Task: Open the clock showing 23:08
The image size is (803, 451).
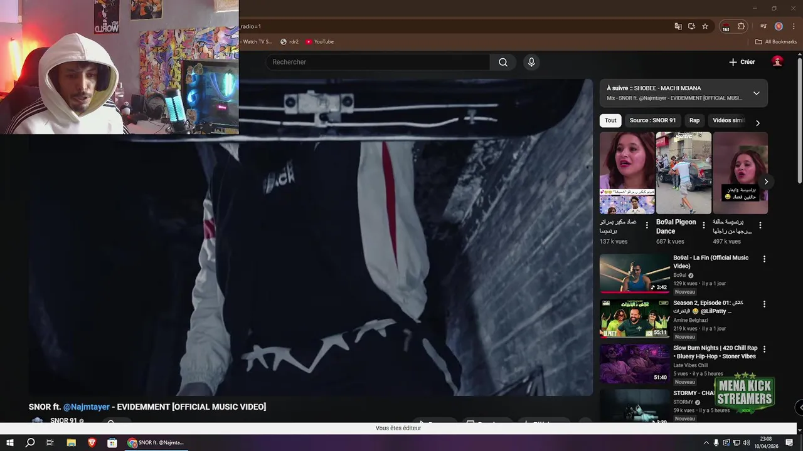Action: coord(766,442)
